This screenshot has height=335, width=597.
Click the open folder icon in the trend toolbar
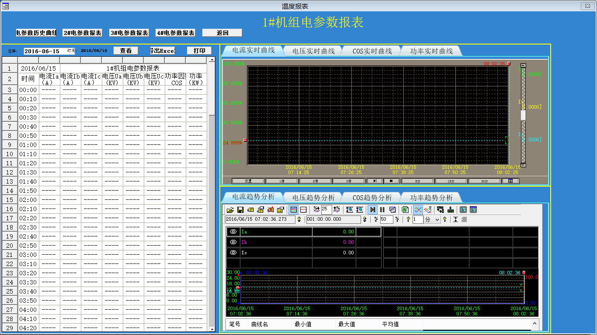pos(230,210)
